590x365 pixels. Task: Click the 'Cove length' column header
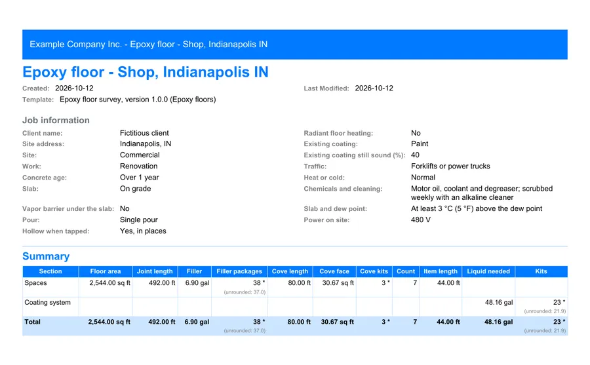click(x=290, y=271)
